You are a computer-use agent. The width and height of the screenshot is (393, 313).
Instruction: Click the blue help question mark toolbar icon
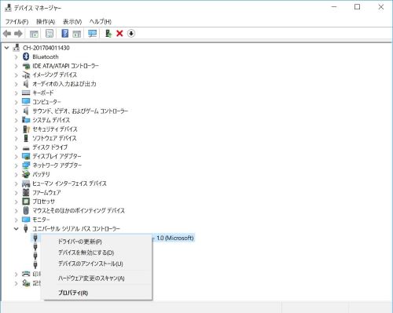[64, 34]
